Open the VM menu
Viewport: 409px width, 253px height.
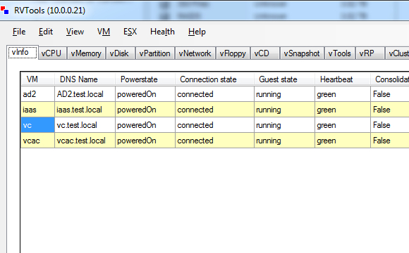coord(104,32)
